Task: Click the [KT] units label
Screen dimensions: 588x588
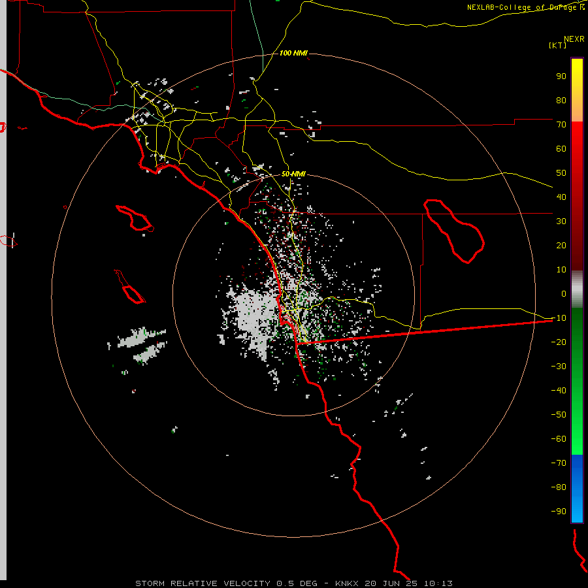Action: tap(557, 45)
